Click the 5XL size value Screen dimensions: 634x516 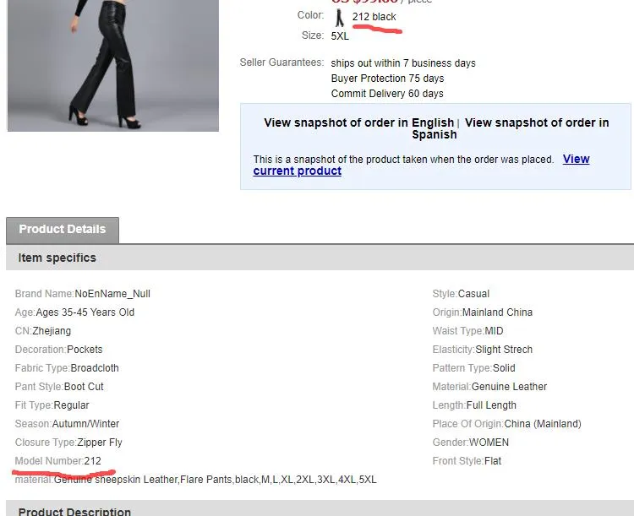pos(340,36)
